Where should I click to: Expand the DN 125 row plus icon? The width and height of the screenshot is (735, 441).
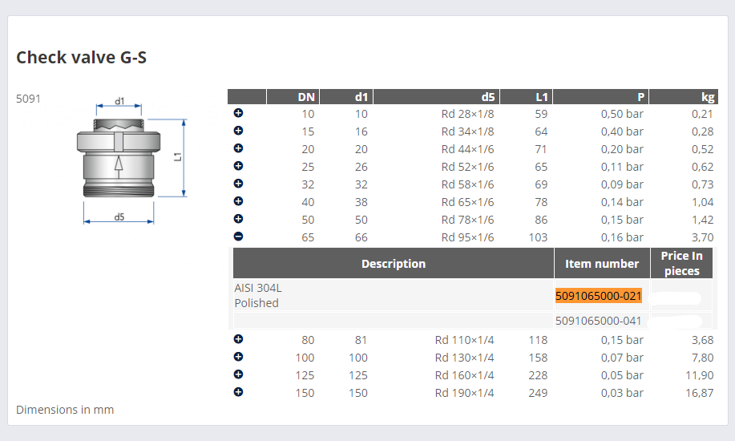(x=238, y=374)
